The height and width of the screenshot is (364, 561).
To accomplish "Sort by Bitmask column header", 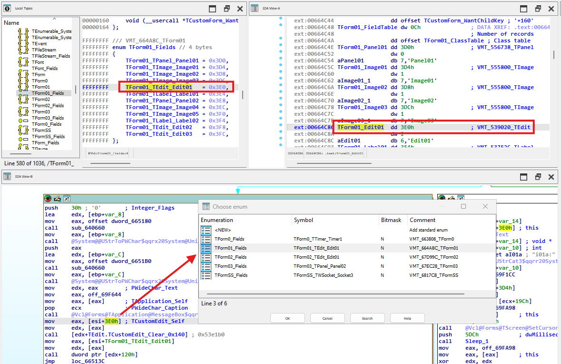I will (393, 220).
